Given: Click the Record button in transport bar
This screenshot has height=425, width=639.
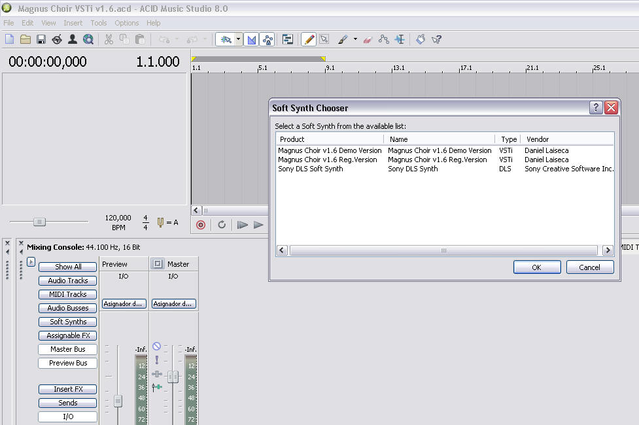Looking at the screenshot, I should 201,225.
